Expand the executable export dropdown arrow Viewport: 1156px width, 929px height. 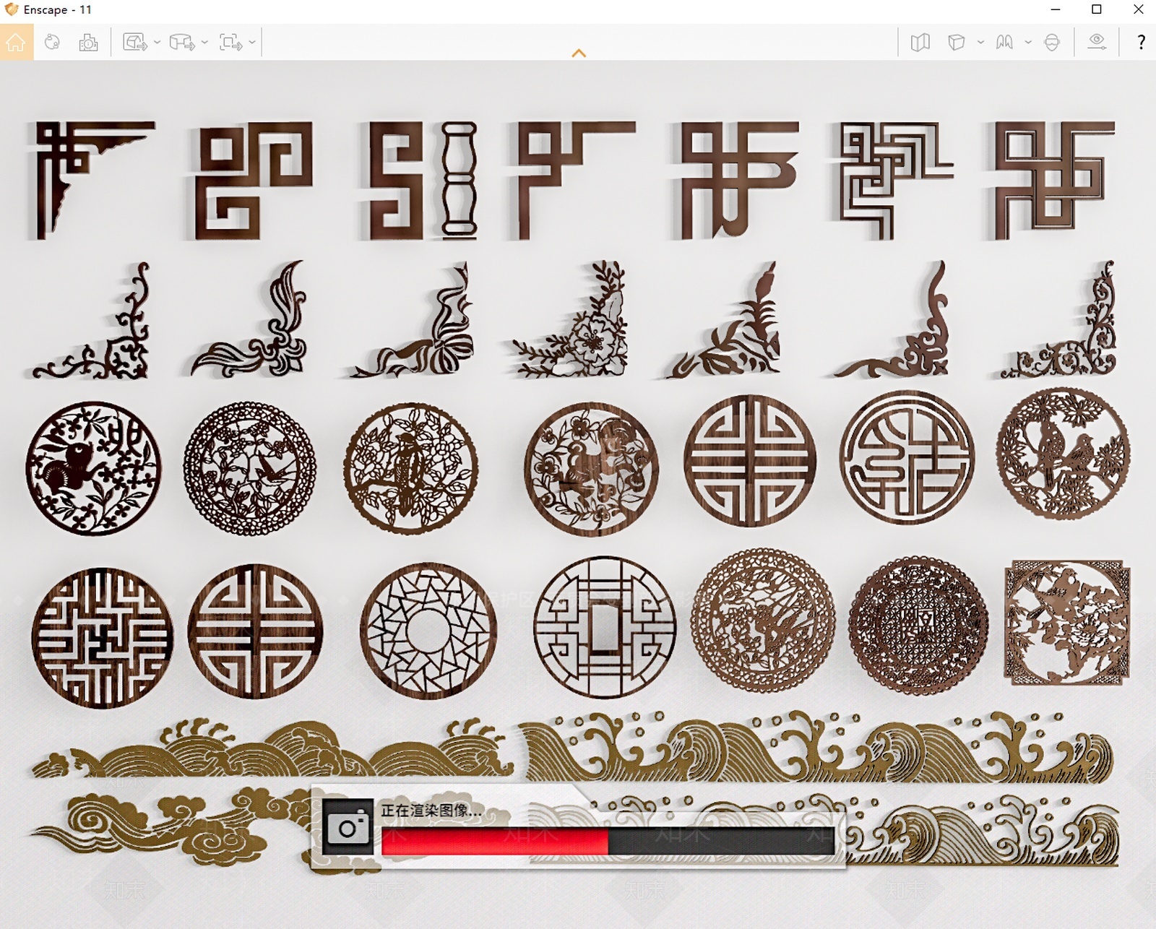point(252,43)
